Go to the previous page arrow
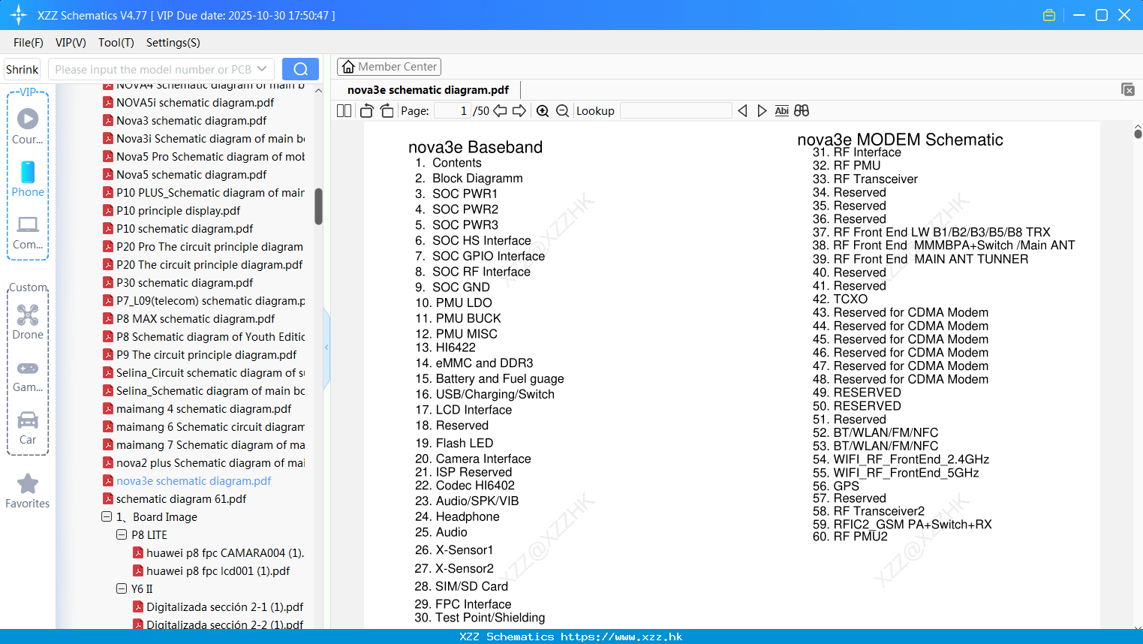This screenshot has width=1143, height=644. pyautogui.click(x=500, y=111)
